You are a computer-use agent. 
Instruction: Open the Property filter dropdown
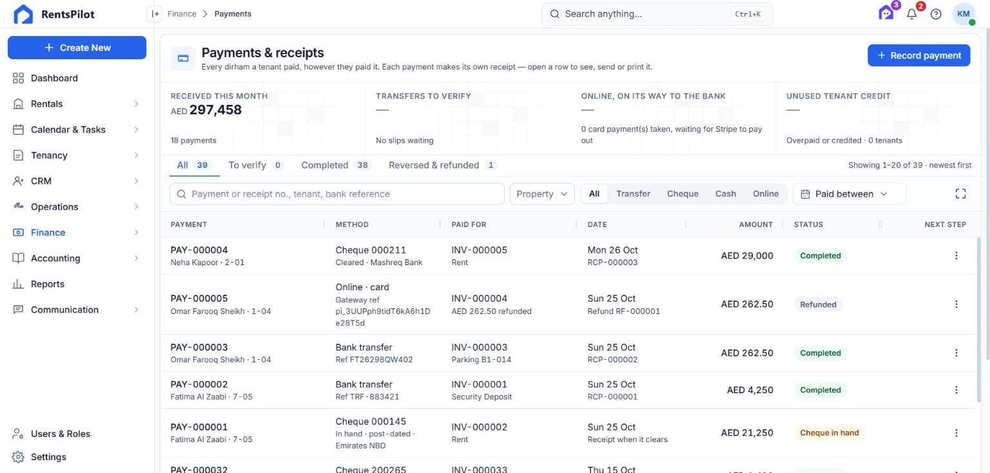(x=542, y=194)
